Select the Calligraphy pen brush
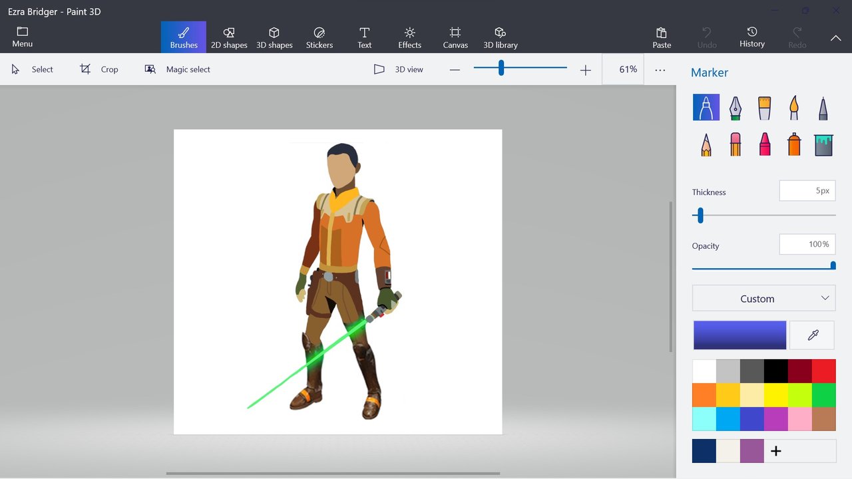852x479 pixels. click(736, 107)
